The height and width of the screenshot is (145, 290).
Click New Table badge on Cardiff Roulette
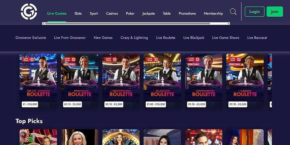click(235, 65)
